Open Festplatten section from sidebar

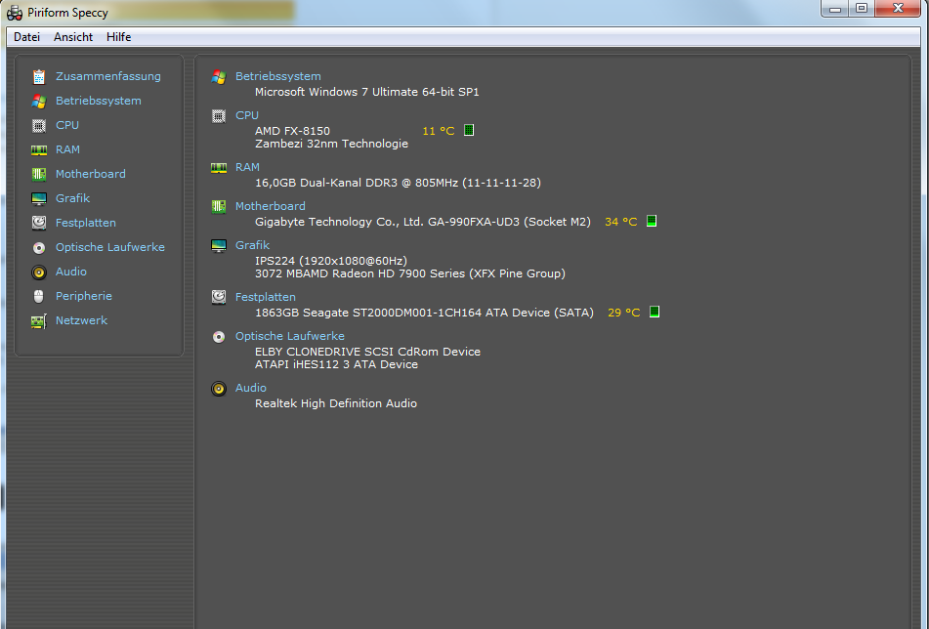point(85,223)
